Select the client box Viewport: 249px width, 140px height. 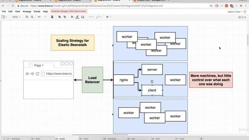(152, 90)
